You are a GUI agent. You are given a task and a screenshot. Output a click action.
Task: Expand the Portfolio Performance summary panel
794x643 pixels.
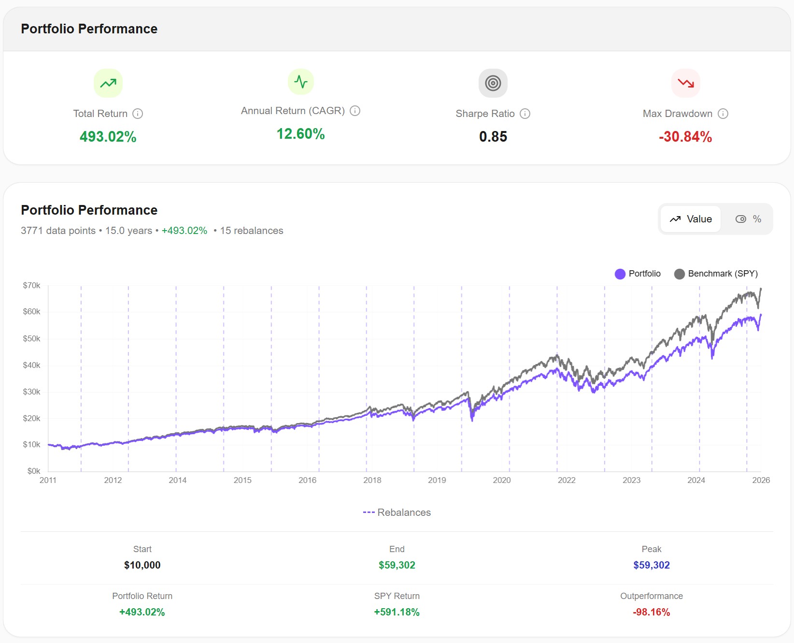click(89, 29)
